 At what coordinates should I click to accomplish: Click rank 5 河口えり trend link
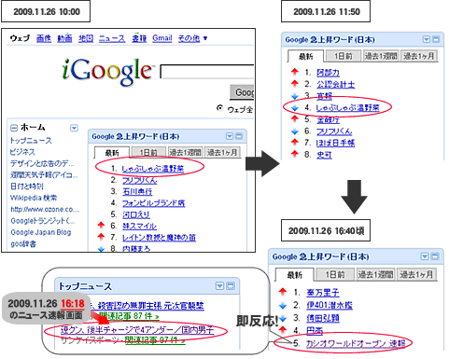(136, 214)
